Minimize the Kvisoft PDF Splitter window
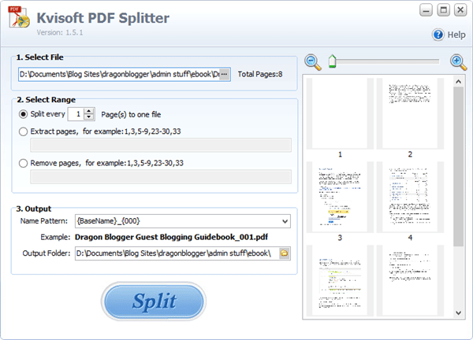 point(426,10)
